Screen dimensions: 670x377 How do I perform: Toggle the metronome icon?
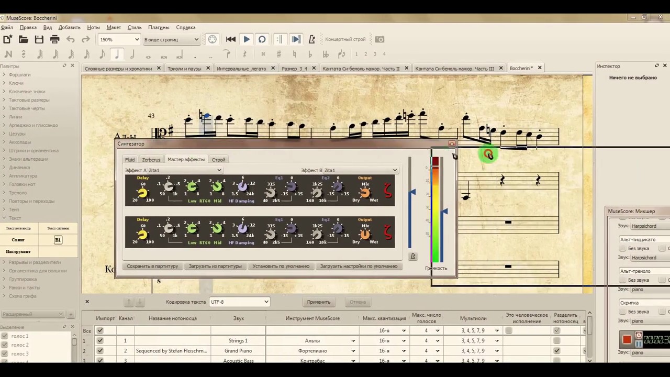tap(312, 39)
